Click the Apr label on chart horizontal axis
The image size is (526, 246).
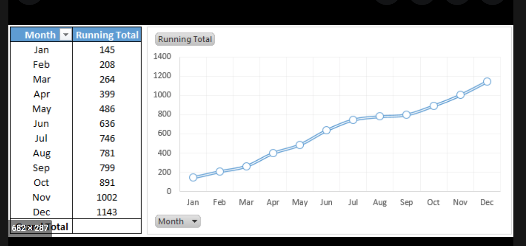pyautogui.click(x=273, y=203)
